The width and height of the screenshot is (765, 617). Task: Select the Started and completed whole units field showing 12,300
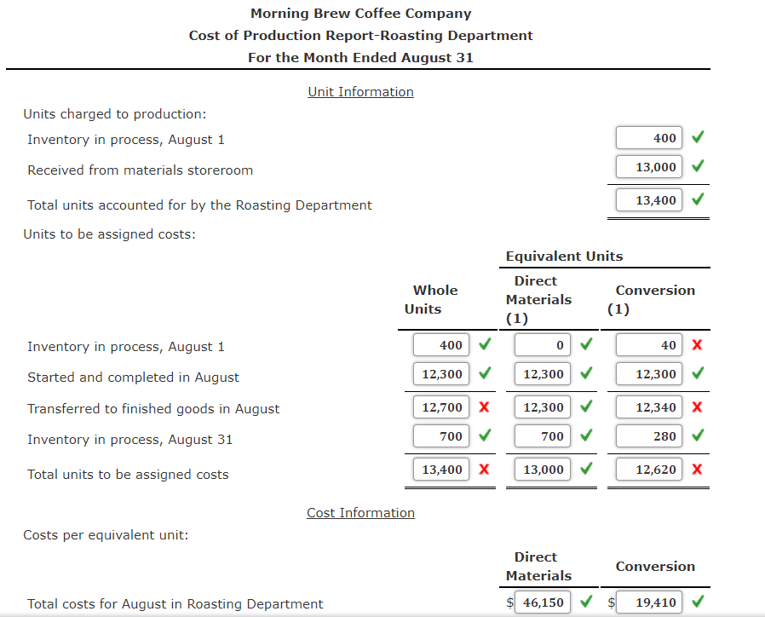coord(441,374)
